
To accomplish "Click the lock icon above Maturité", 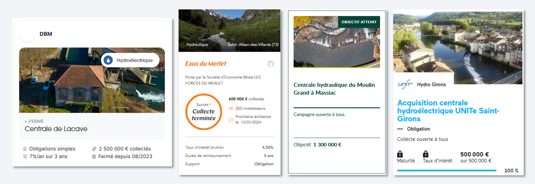I will 400,154.
